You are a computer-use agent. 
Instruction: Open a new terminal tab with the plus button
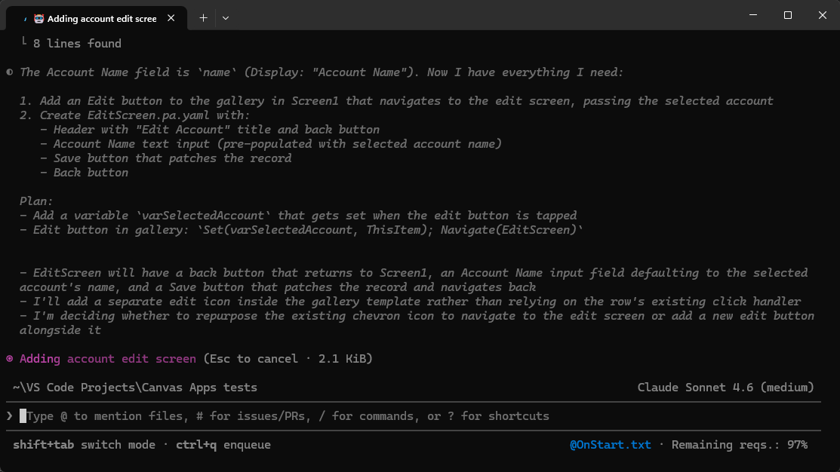203,18
